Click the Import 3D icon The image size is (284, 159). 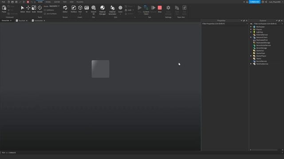point(94,8)
